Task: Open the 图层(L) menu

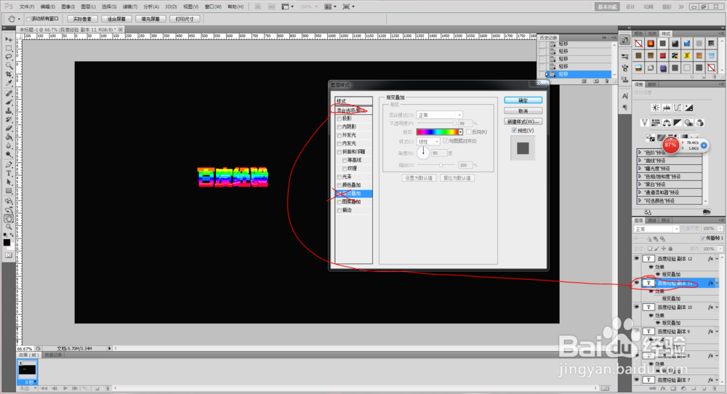Action: [x=88, y=7]
